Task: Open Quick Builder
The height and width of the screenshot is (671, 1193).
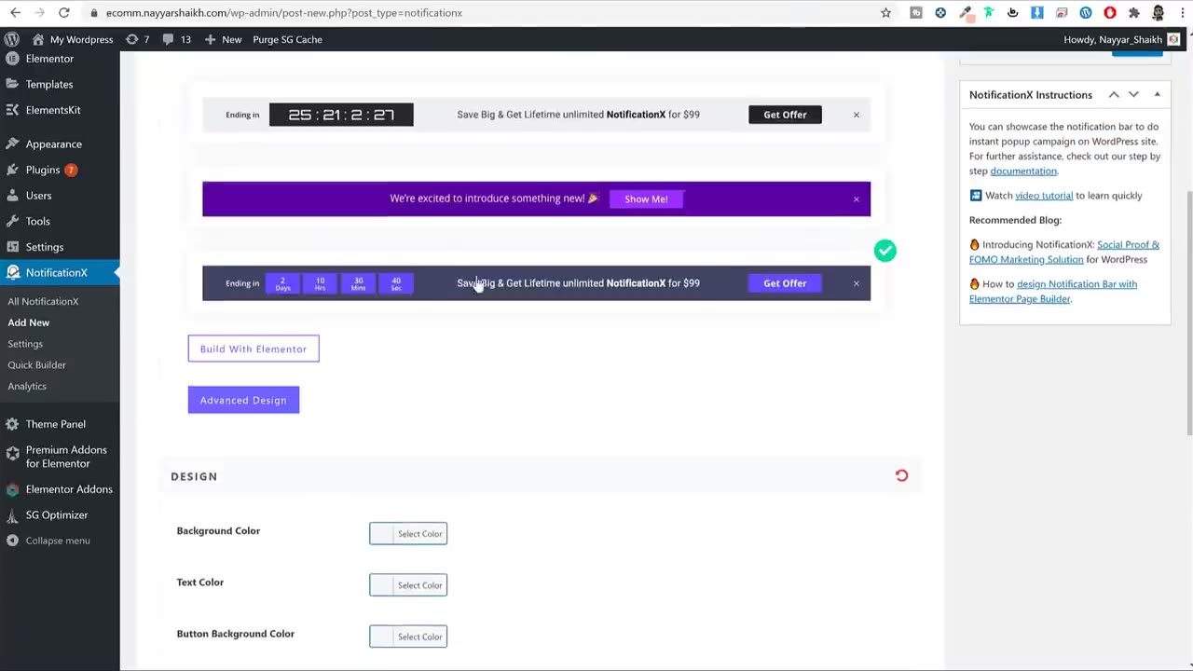Action: click(x=37, y=364)
